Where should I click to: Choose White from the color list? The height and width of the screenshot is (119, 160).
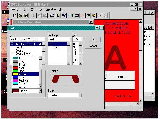click(x=26, y=87)
